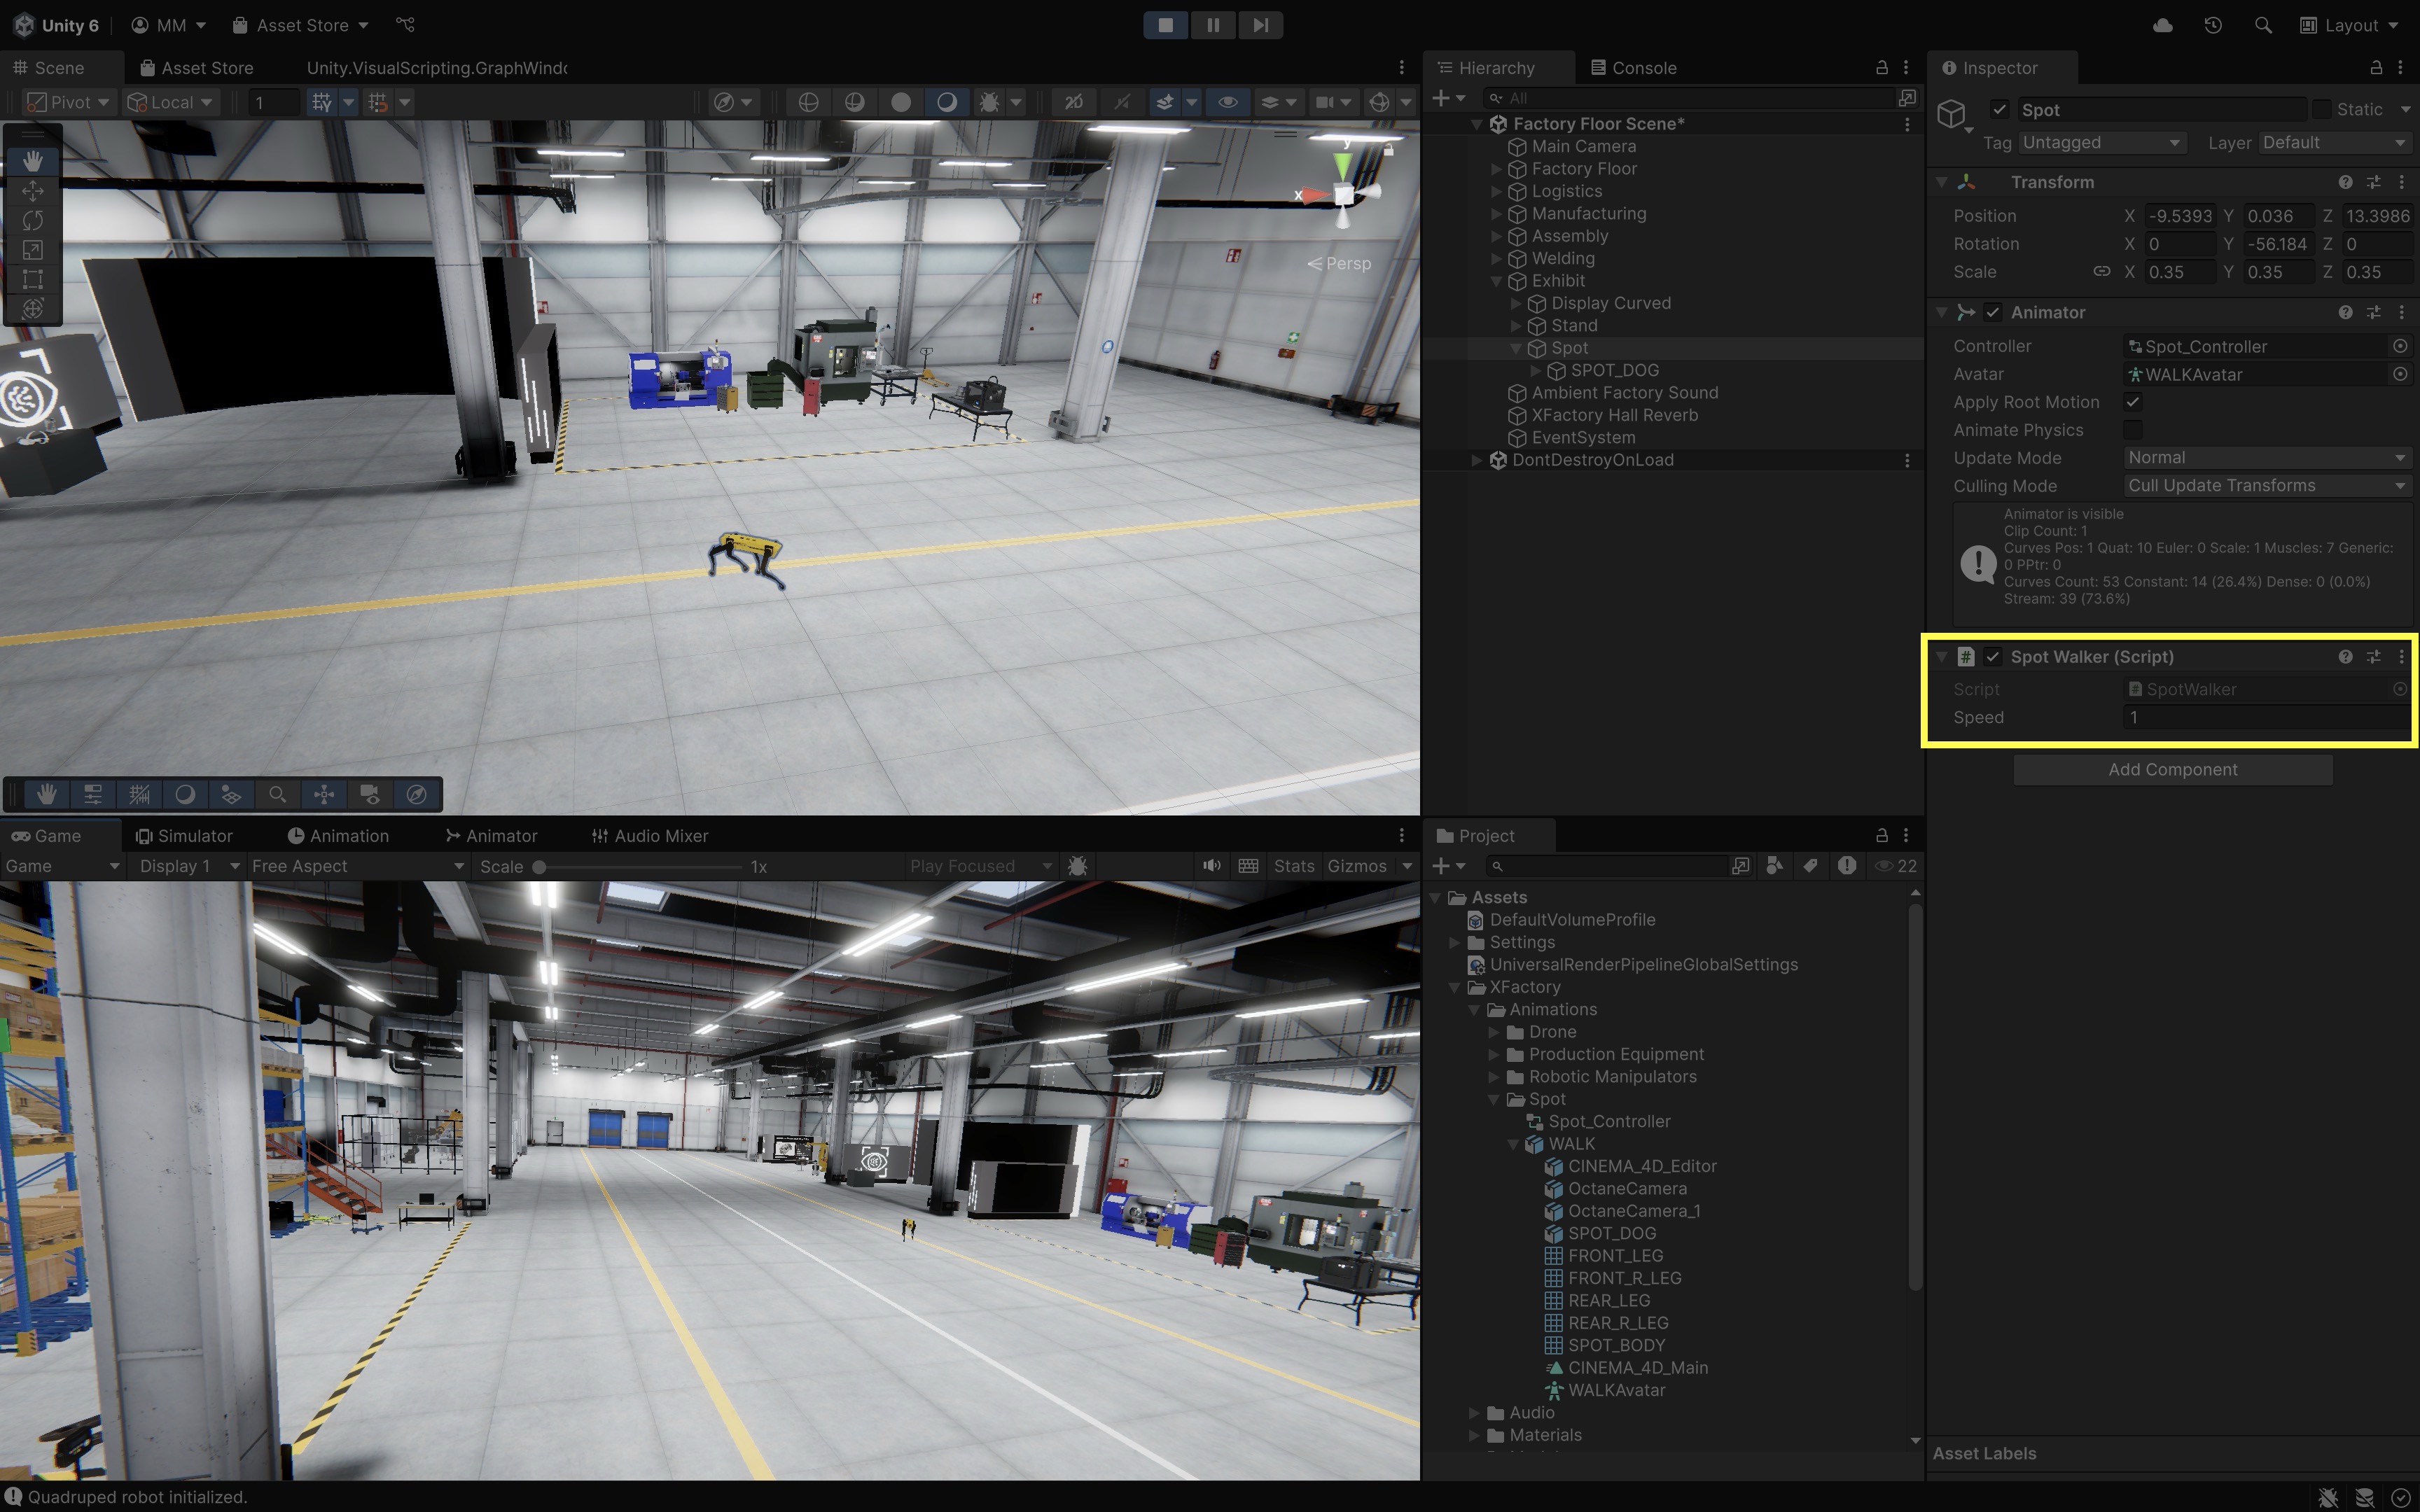The width and height of the screenshot is (2420, 1512).
Task: Toggle the Stats button in Game view
Action: click(x=1293, y=866)
